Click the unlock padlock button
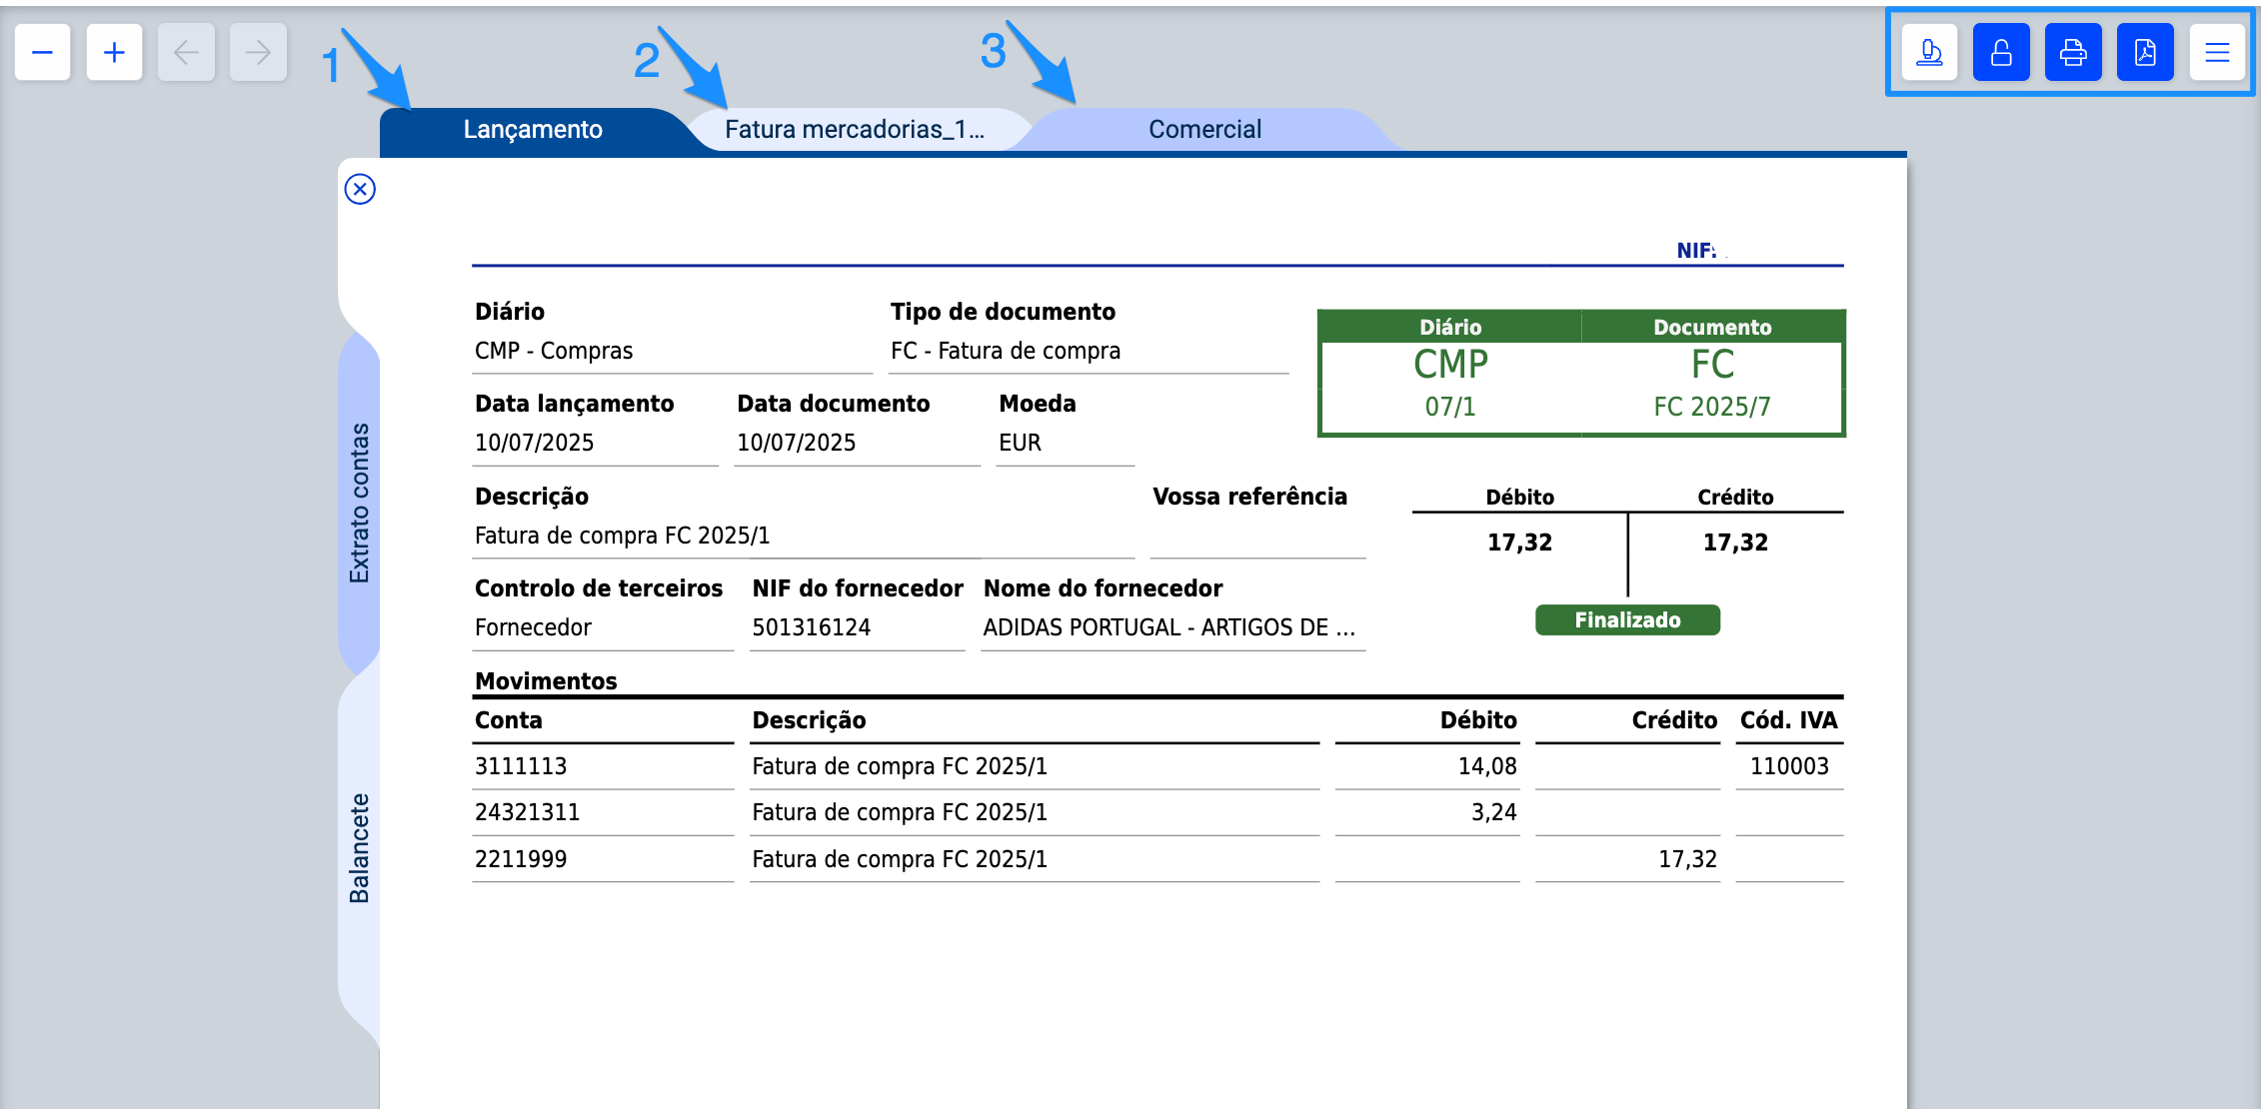Screen dimensions: 2261x1109 pyautogui.click(x=2001, y=52)
